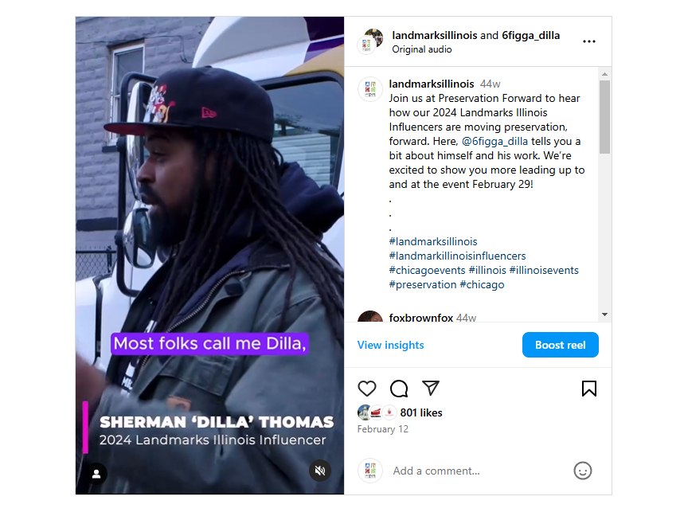Open #landmarksillinois hashtag
Image resolution: width=684 pixels, height=512 pixels.
click(433, 241)
